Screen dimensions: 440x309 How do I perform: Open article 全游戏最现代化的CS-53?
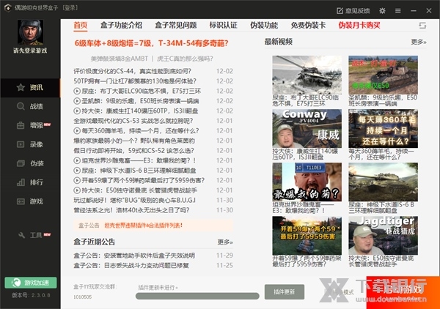tap(133, 121)
